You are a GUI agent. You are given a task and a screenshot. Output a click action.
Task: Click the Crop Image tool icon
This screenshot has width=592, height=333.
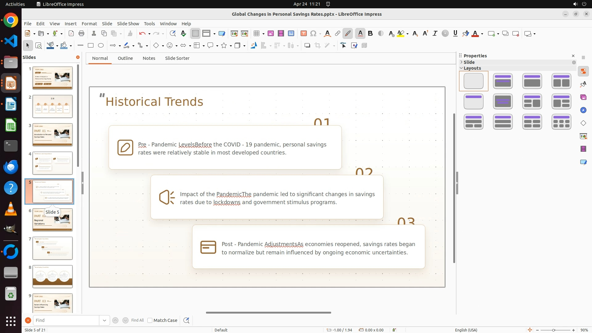point(318,45)
